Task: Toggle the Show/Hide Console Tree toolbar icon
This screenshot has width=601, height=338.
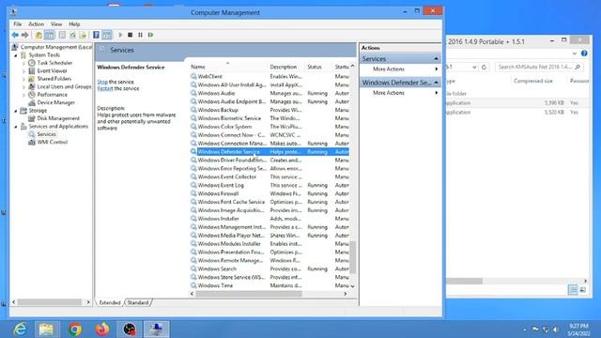Action: click(x=50, y=35)
